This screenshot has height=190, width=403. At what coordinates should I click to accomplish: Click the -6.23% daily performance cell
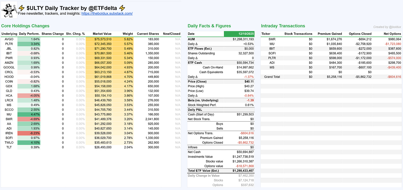pyautogui.click(x=29, y=133)
